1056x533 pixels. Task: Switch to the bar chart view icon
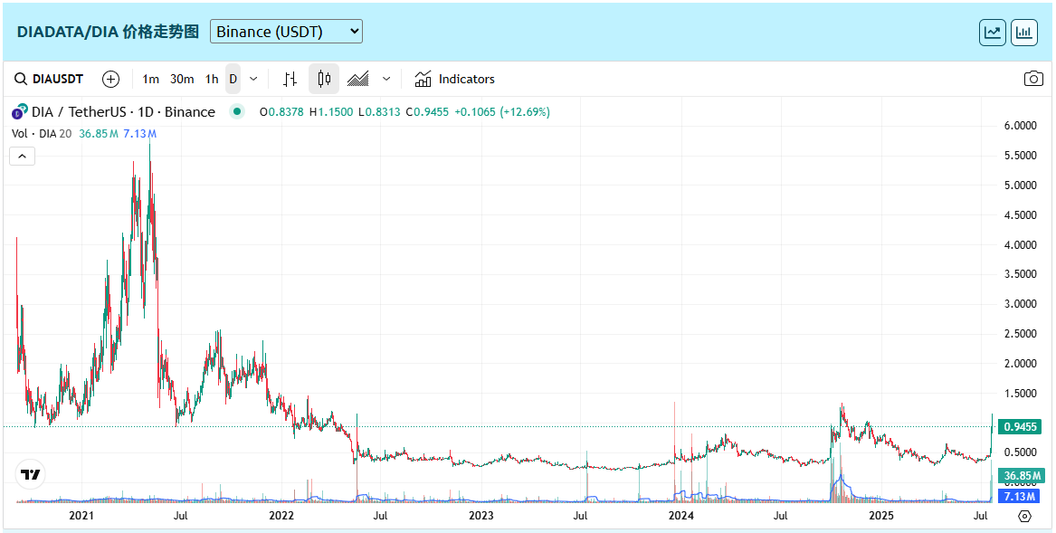click(x=1024, y=33)
